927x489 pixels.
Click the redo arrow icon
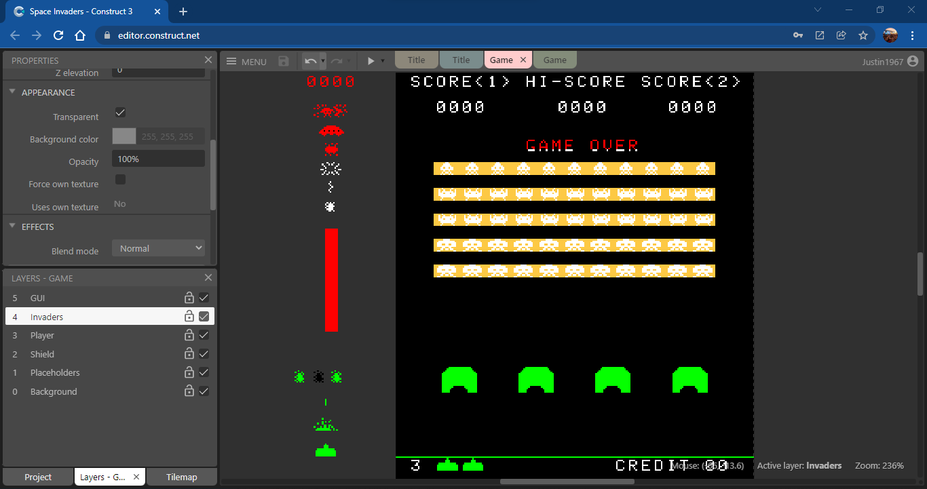337,61
